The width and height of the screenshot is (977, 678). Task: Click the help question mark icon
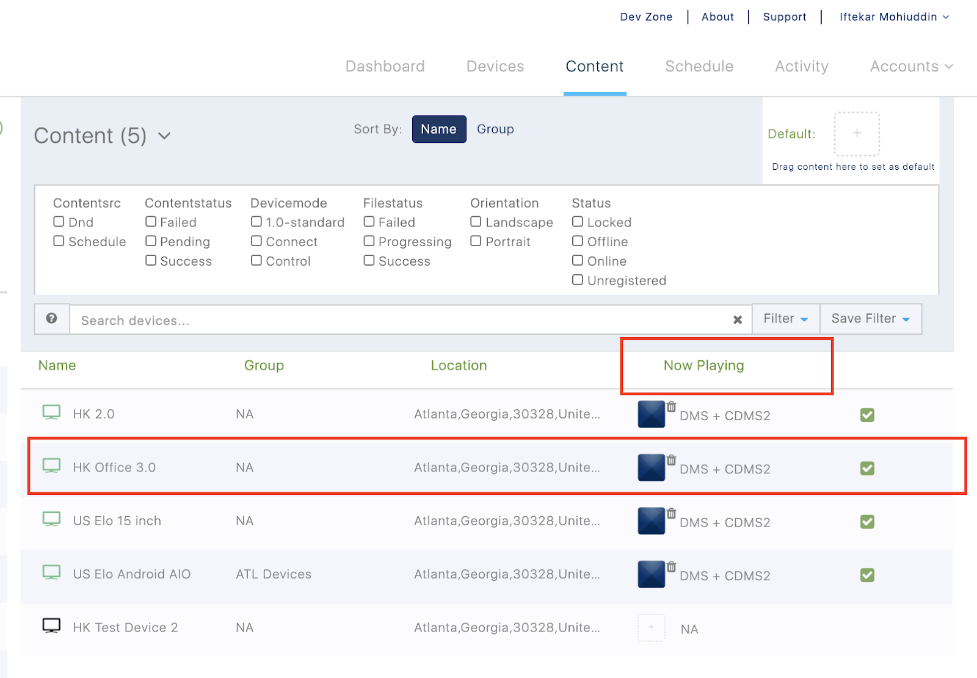pyautogui.click(x=52, y=319)
